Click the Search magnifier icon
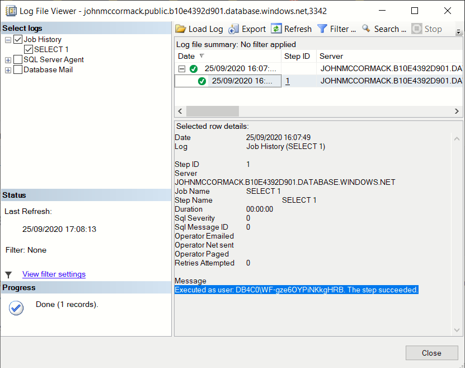 click(x=367, y=29)
